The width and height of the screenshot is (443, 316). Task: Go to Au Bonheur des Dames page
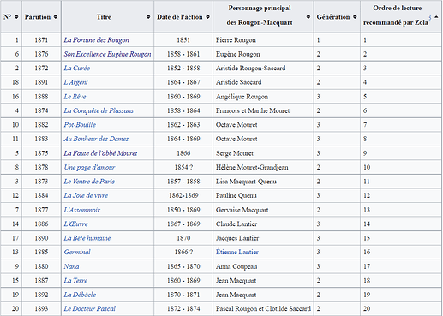click(96, 139)
